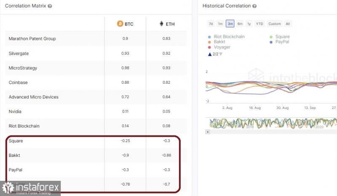Click the Riot Blockchain row in the matrix
The image size is (337, 196).
coord(96,126)
